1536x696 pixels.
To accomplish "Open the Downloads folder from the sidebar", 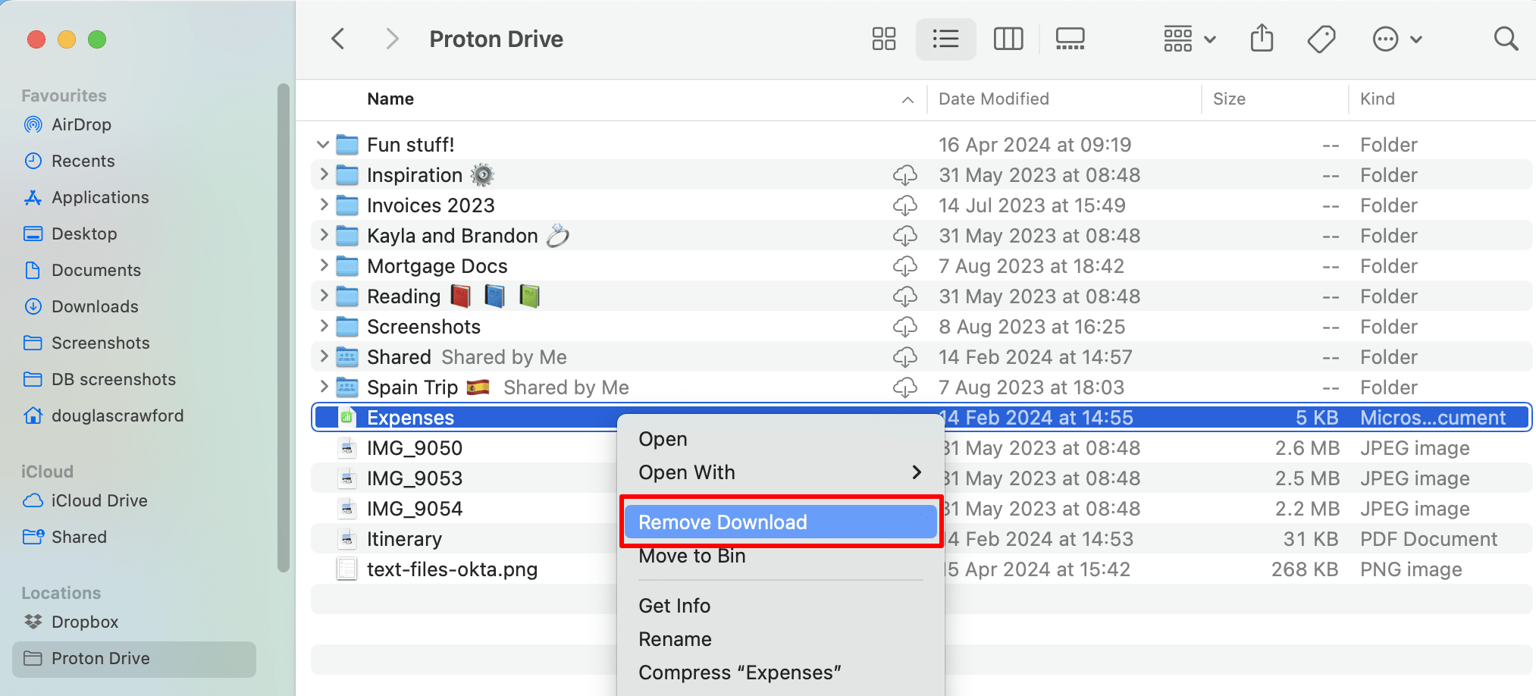I will point(94,306).
